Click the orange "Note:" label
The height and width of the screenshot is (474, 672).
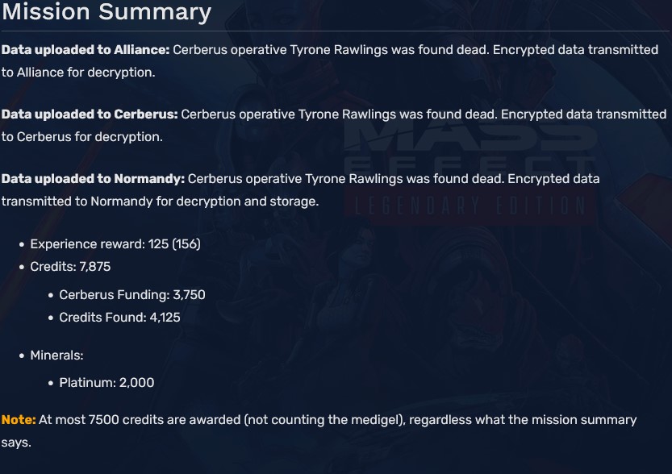(x=19, y=420)
